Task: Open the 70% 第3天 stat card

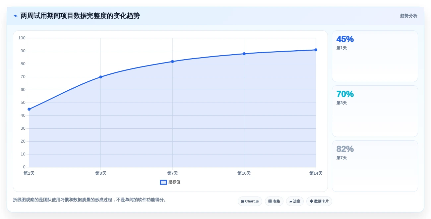Action: 375,111
